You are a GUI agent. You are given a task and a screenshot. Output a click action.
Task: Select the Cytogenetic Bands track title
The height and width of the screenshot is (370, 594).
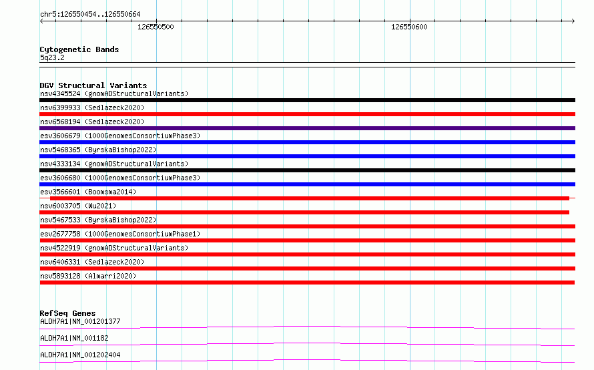pos(79,49)
